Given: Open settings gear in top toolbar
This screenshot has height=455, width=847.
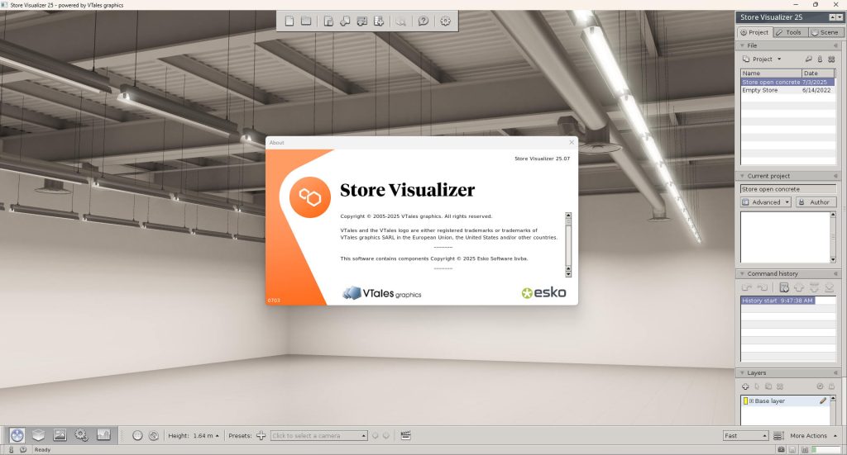Looking at the screenshot, I should coord(445,21).
